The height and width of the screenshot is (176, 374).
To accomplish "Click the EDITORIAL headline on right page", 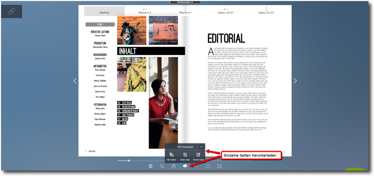I will [x=226, y=38].
